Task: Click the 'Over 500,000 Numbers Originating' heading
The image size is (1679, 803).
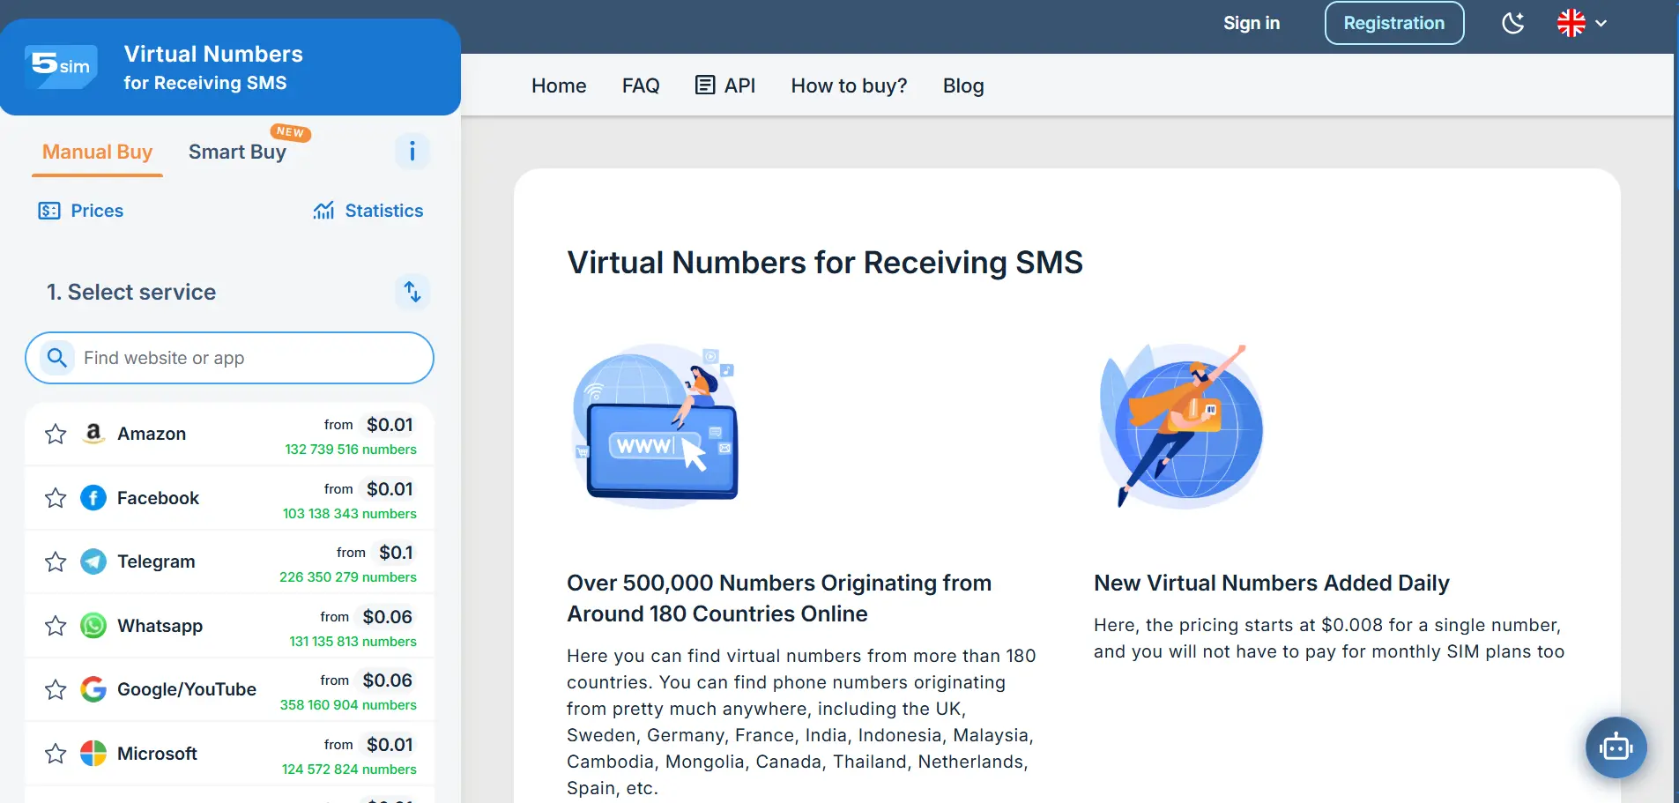Action: click(x=779, y=599)
